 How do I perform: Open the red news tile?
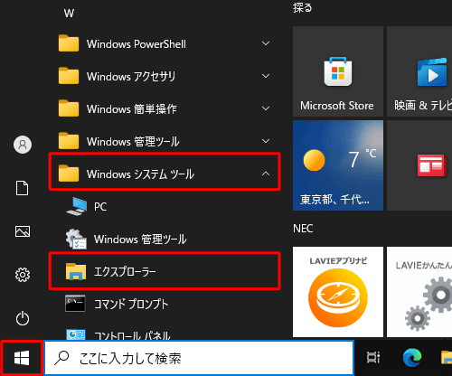coord(419,165)
